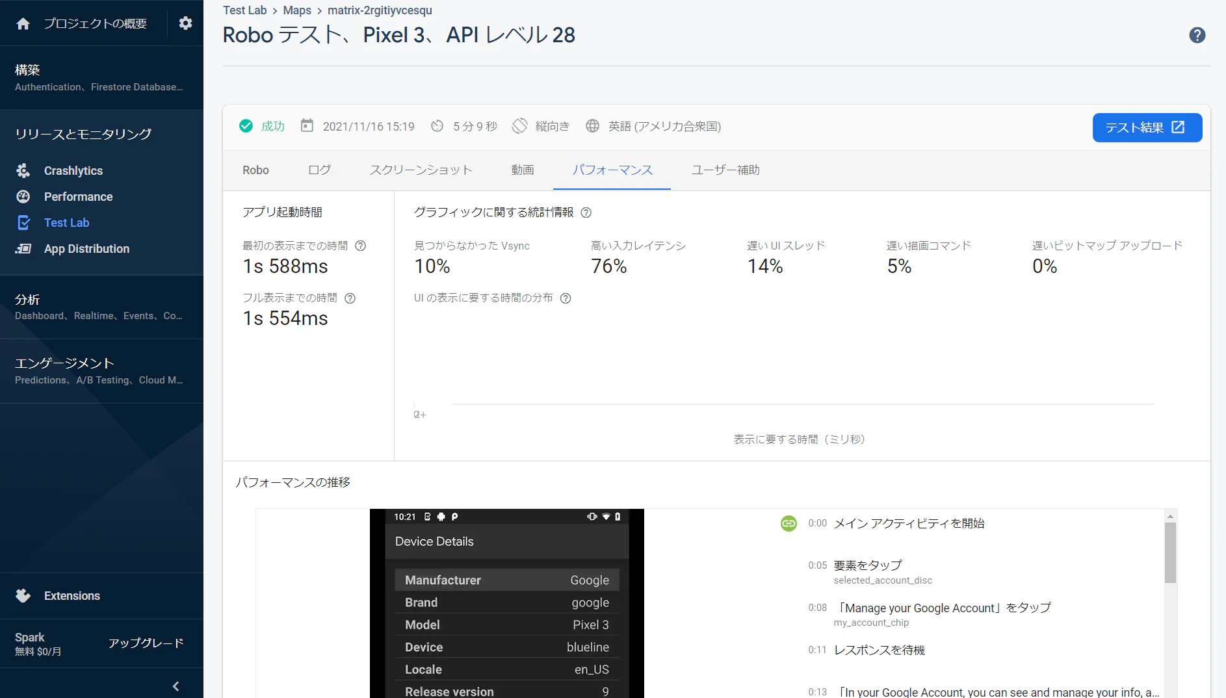Show help for フル表示までの時間
Viewport: 1226px width, 698px height.
click(x=350, y=298)
